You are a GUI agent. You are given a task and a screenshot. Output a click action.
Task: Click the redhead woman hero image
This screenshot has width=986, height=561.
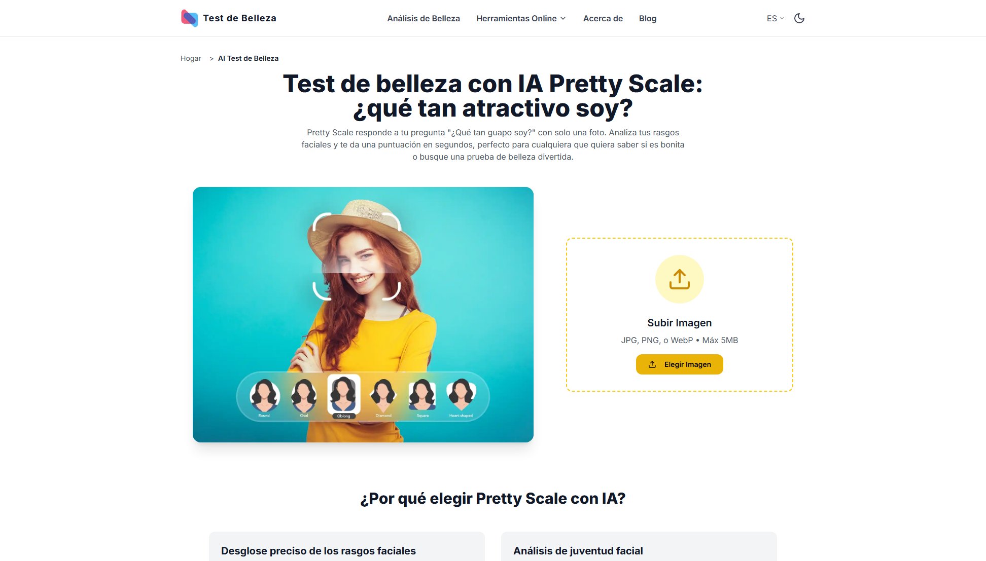click(x=363, y=314)
